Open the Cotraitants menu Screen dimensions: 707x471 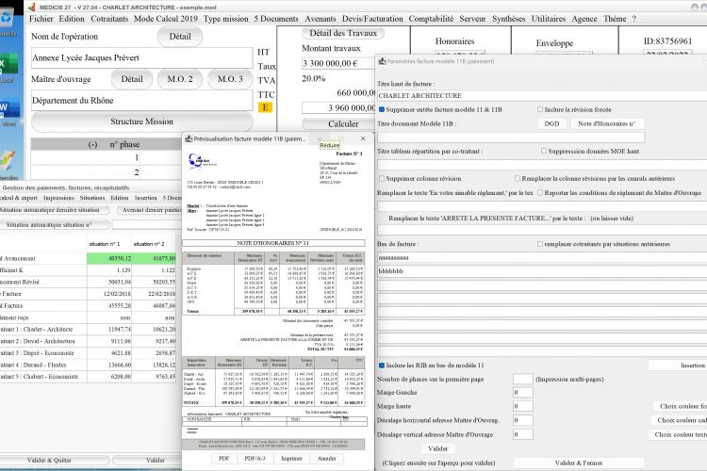109,19
